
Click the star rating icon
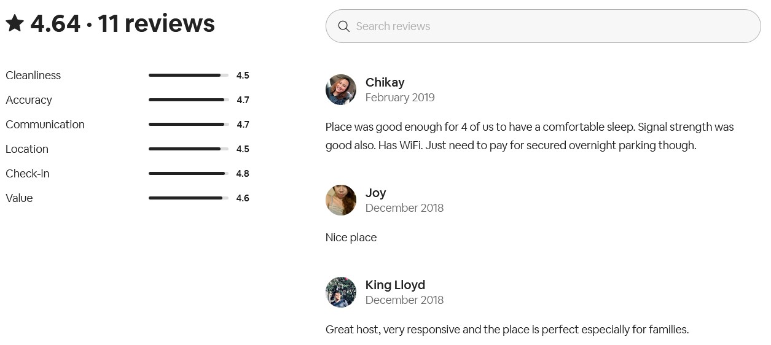click(x=15, y=24)
